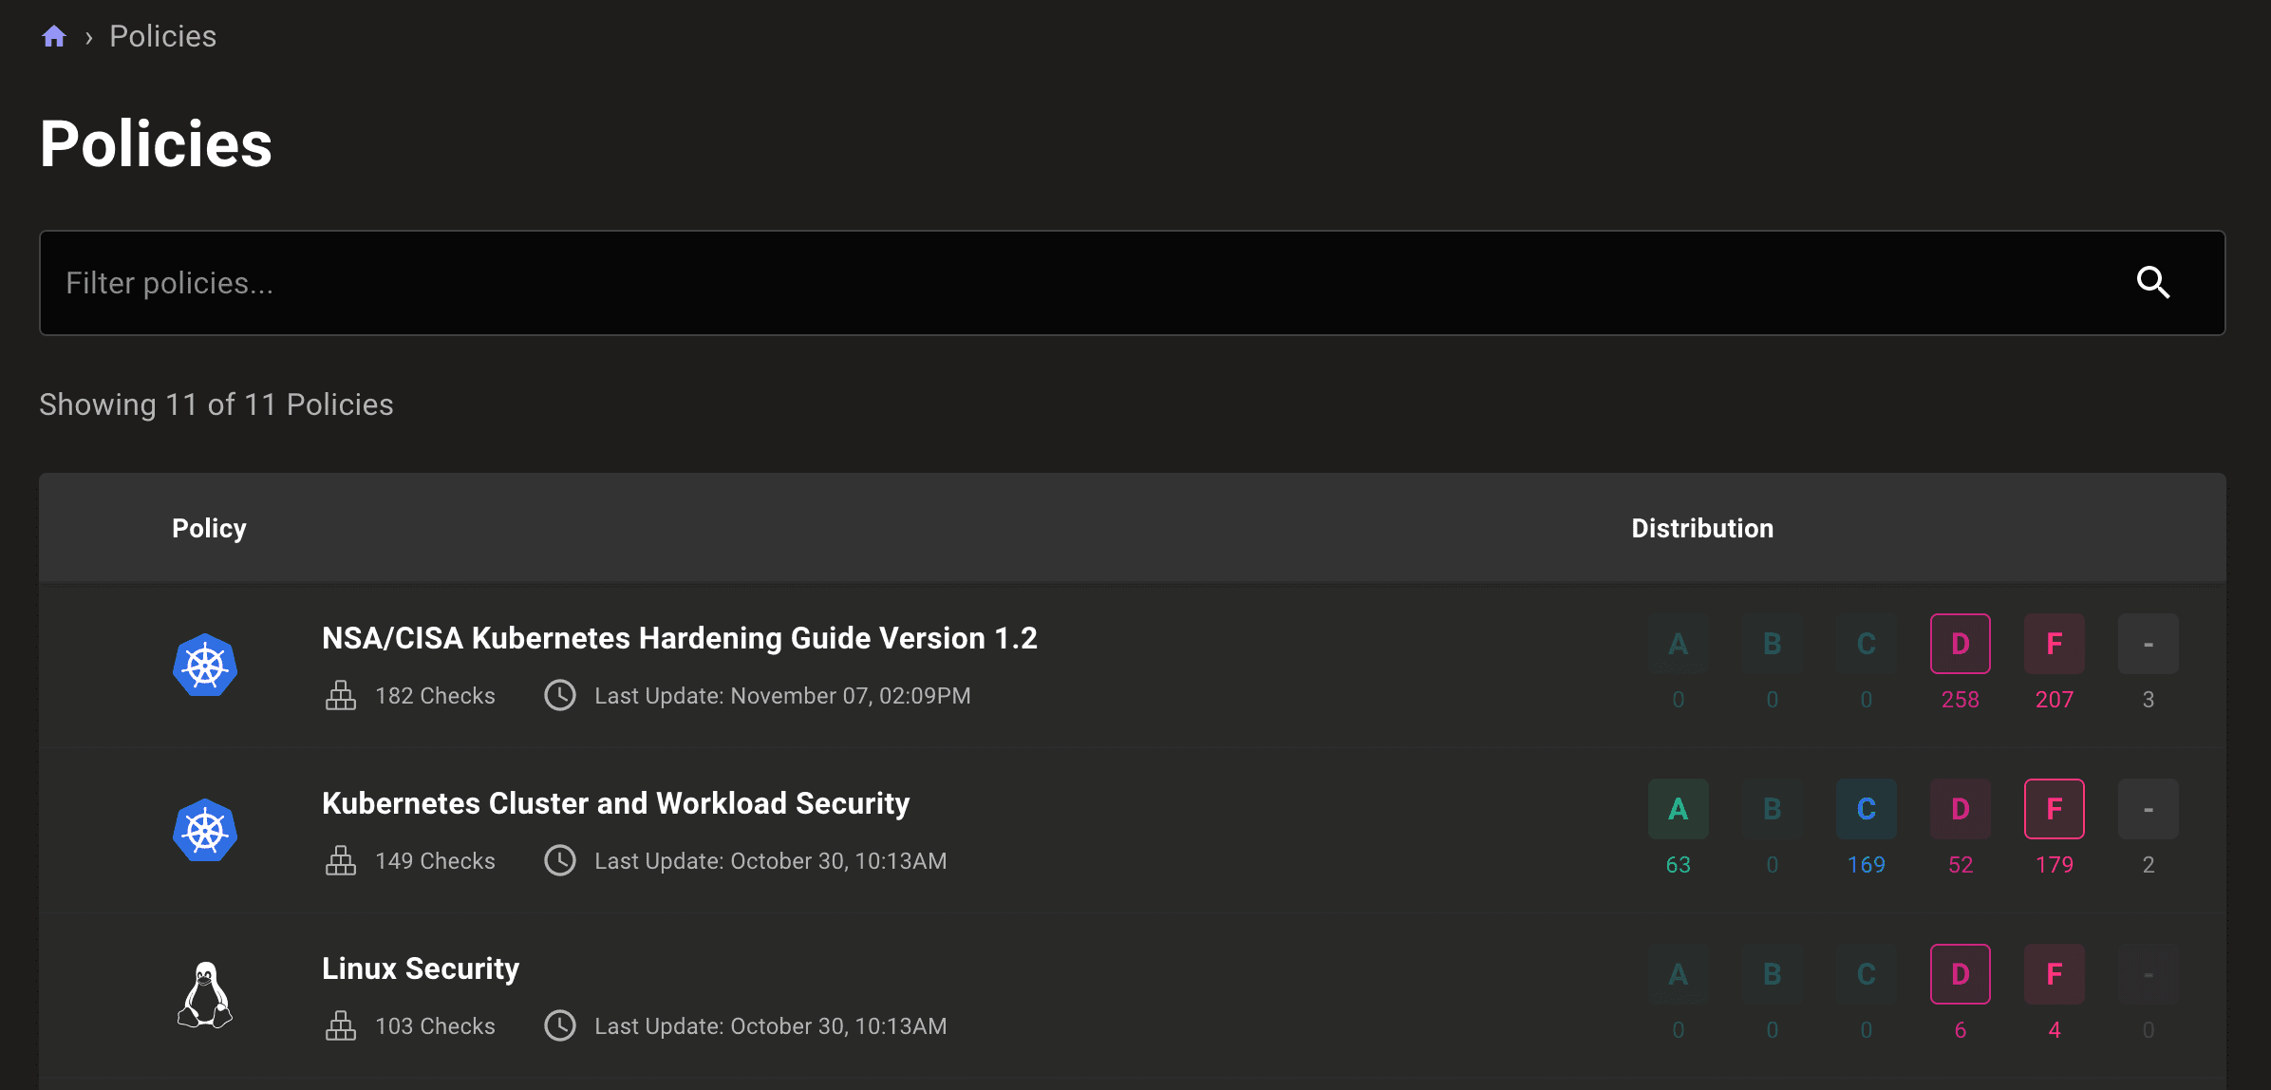
Task: Select grade C badge for Kubernetes Cluster policy
Action: [x=1866, y=809]
